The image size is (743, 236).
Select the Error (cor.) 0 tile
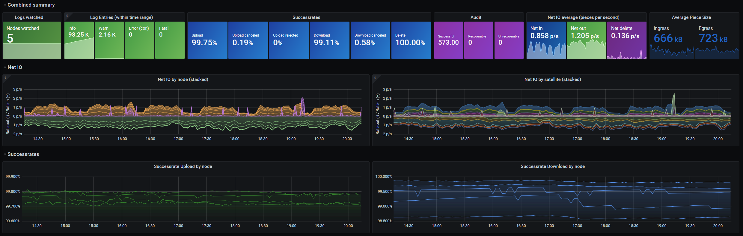(140, 40)
